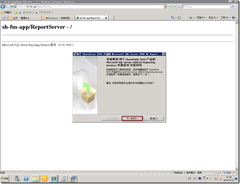Open the document icon app on taskbar

click(x=64, y=179)
